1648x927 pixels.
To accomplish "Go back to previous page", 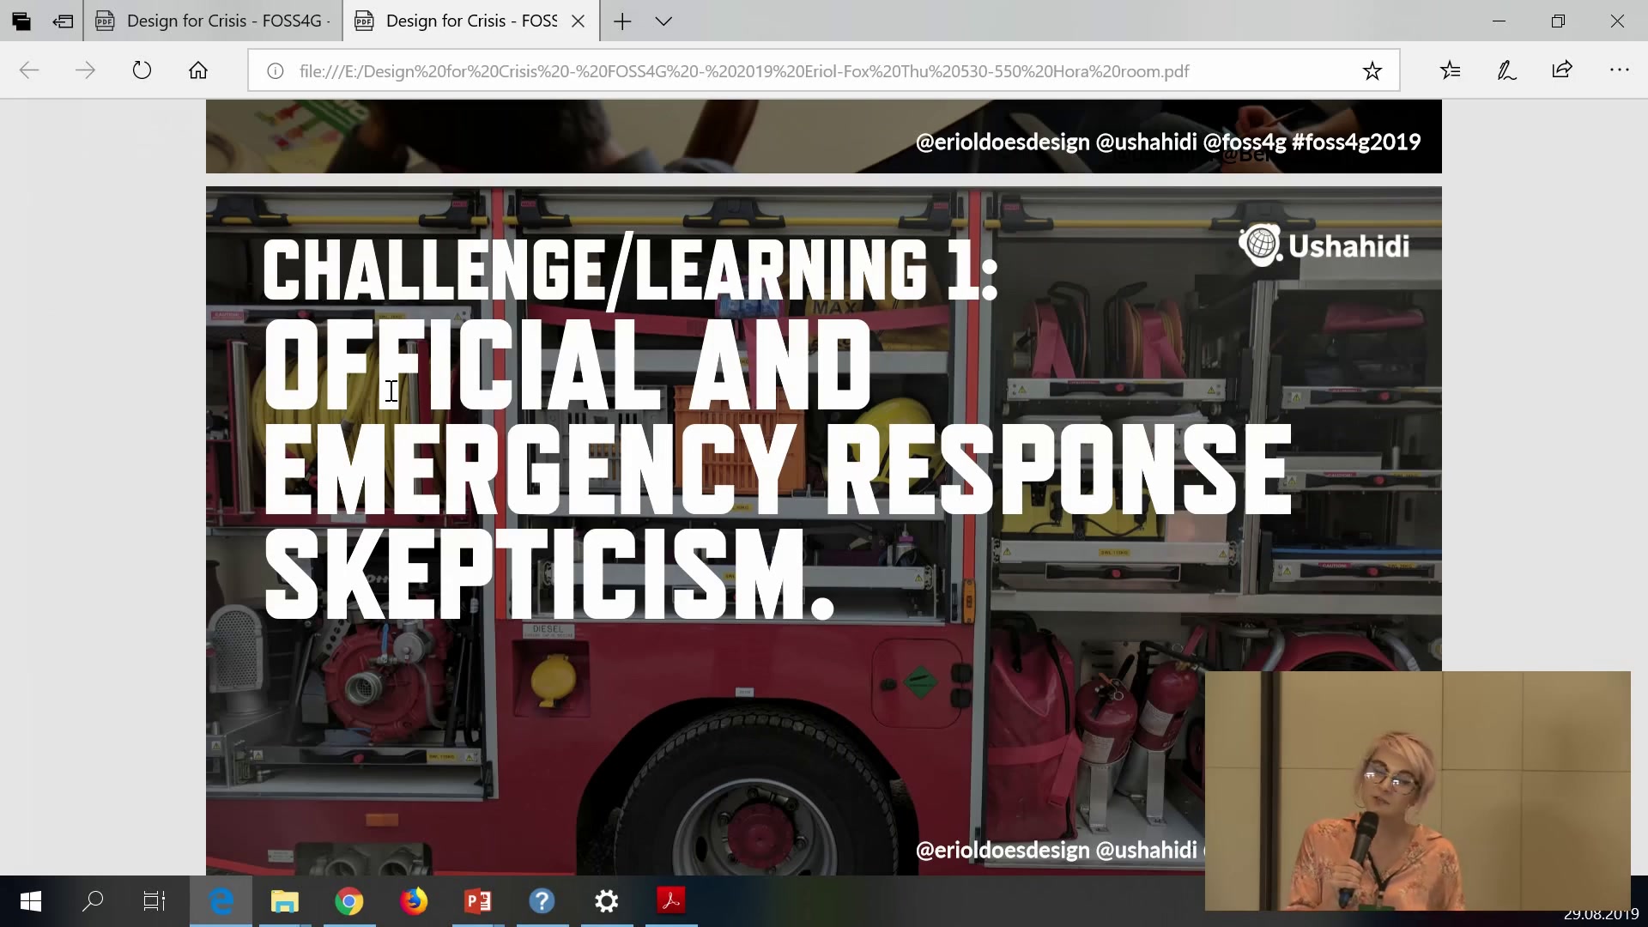I will [x=29, y=70].
